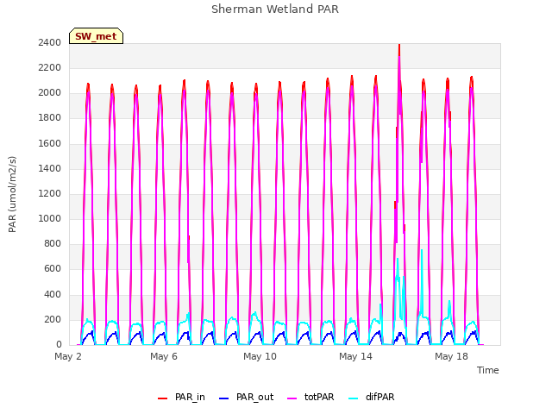Screen dimensions: 552x414
Task: Click the May 14 x-axis label
Action: pyautogui.click(x=355, y=356)
